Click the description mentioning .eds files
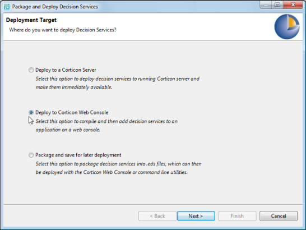The width and height of the screenshot is (306, 230). click(x=118, y=168)
